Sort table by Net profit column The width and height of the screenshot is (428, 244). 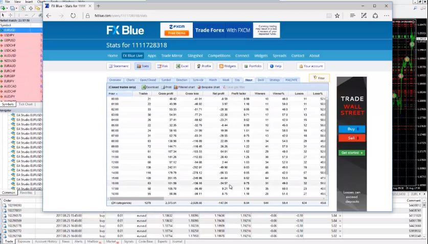[219, 94]
